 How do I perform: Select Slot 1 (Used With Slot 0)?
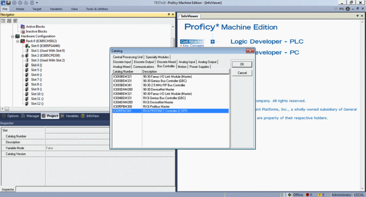point(48,51)
